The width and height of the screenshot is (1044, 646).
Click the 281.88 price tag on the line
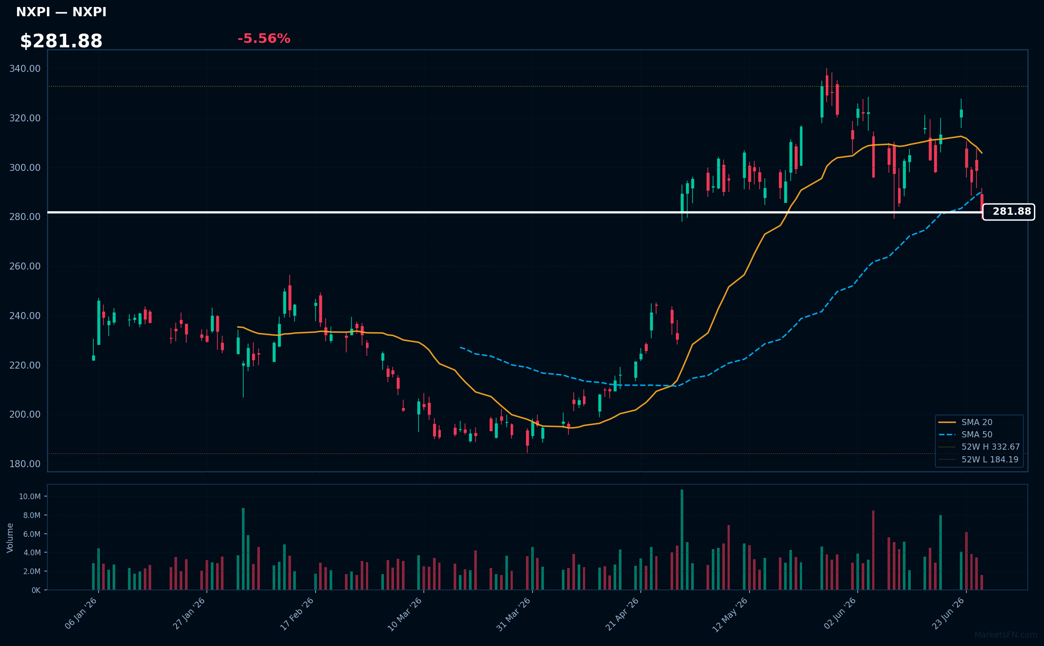pos(1008,212)
